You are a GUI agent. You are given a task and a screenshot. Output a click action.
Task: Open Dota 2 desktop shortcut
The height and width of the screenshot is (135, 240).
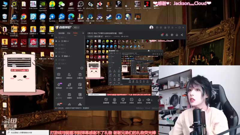[24, 43]
